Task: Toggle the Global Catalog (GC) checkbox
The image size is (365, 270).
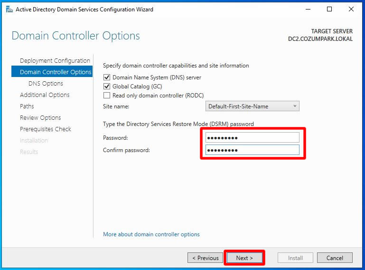Action: pyautogui.click(x=107, y=87)
